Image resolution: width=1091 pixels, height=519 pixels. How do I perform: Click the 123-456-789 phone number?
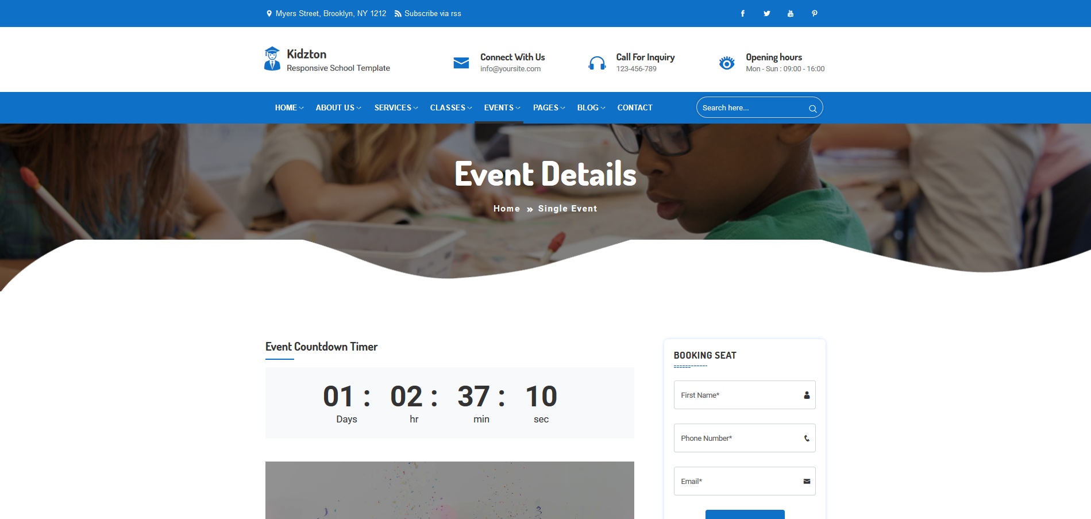[x=636, y=69]
